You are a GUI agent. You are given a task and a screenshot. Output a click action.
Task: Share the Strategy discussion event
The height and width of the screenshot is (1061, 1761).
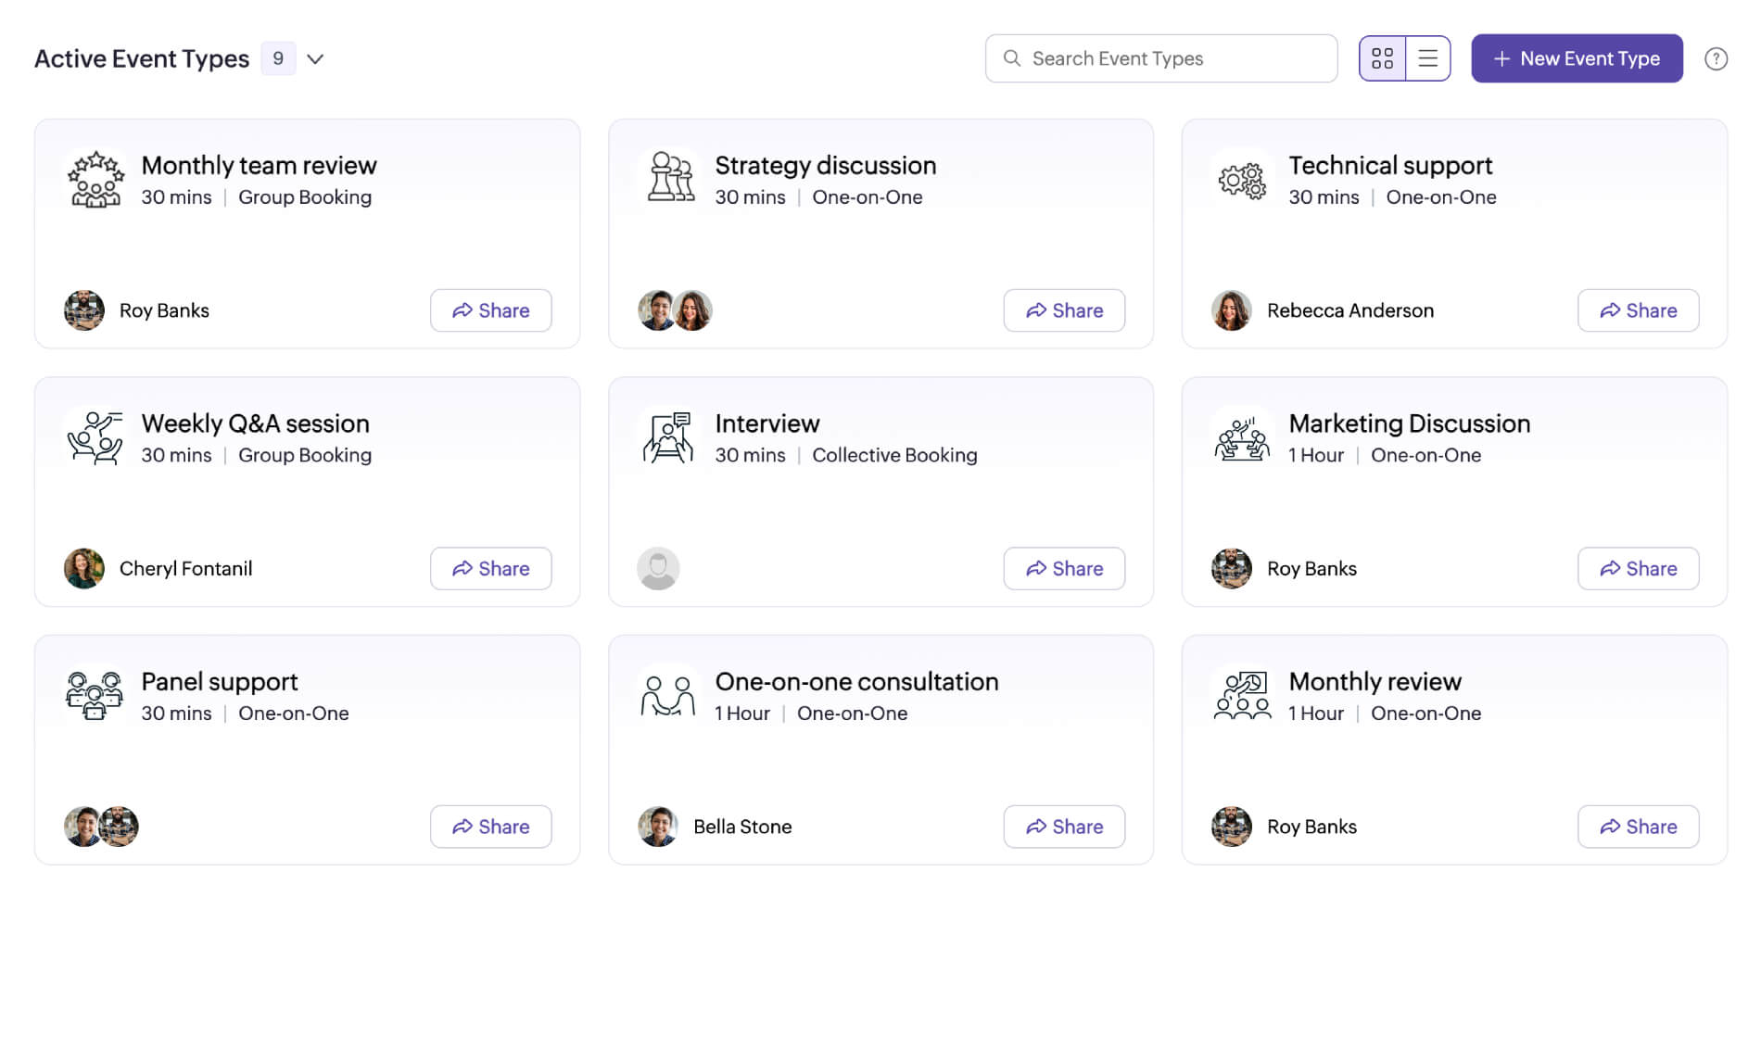click(1064, 310)
